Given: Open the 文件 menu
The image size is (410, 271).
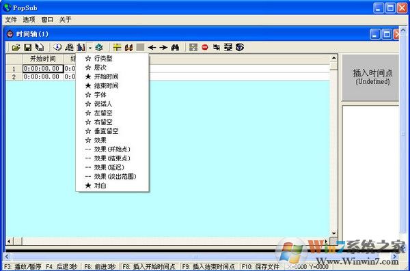Looking at the screenshot, I should 11,20.
